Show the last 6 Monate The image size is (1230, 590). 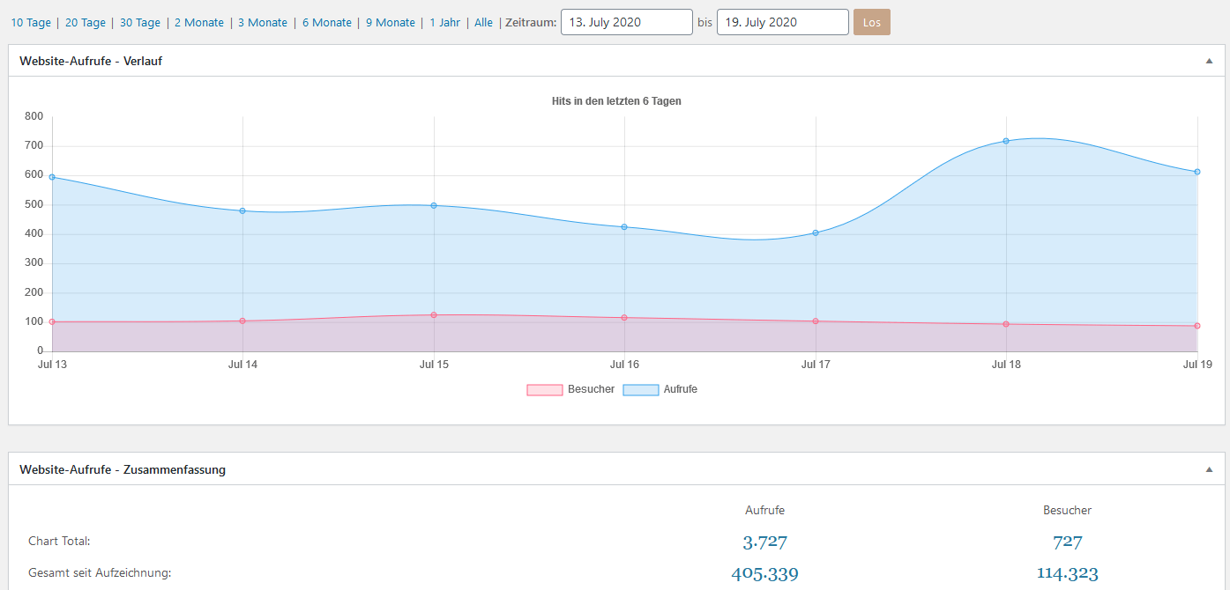pos(327,23)
